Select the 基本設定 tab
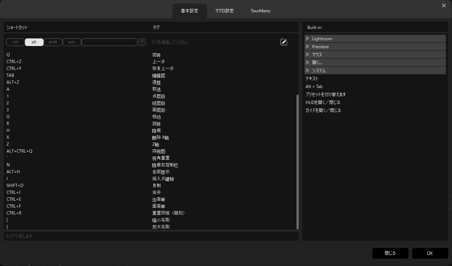The image size is (452, 266). pyautogui.click(x=190, y=11)
